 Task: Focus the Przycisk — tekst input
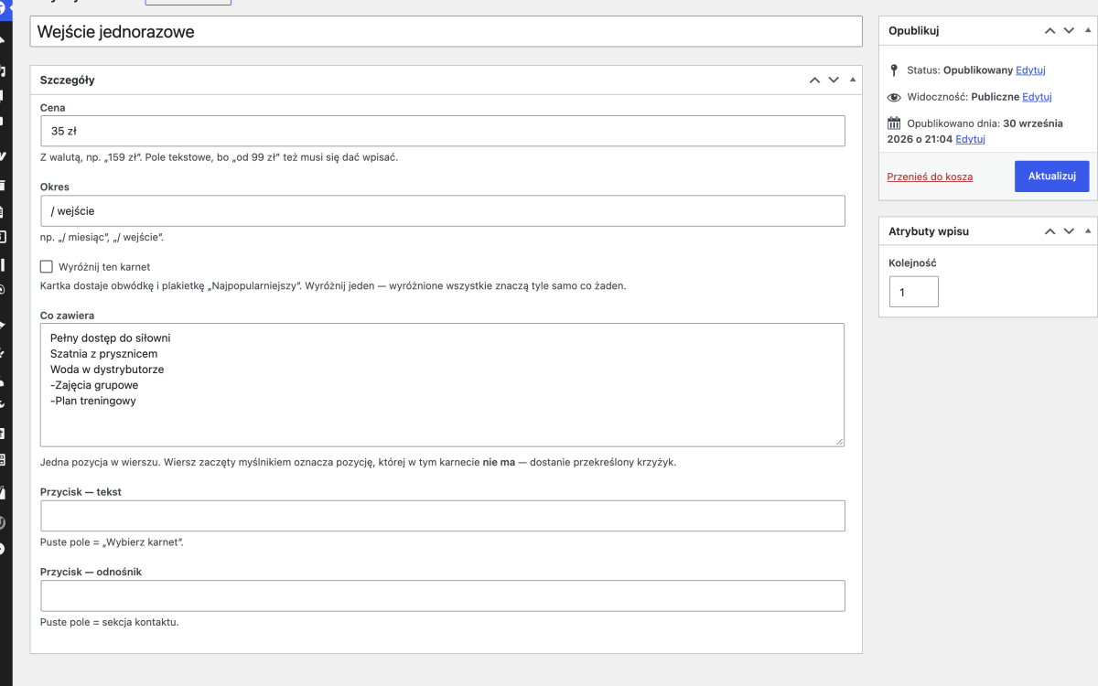click(x=443, y=516)
